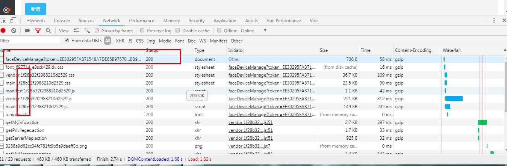Toggle the device toolbar icon
507x166 pixels.
click(13, 21)
